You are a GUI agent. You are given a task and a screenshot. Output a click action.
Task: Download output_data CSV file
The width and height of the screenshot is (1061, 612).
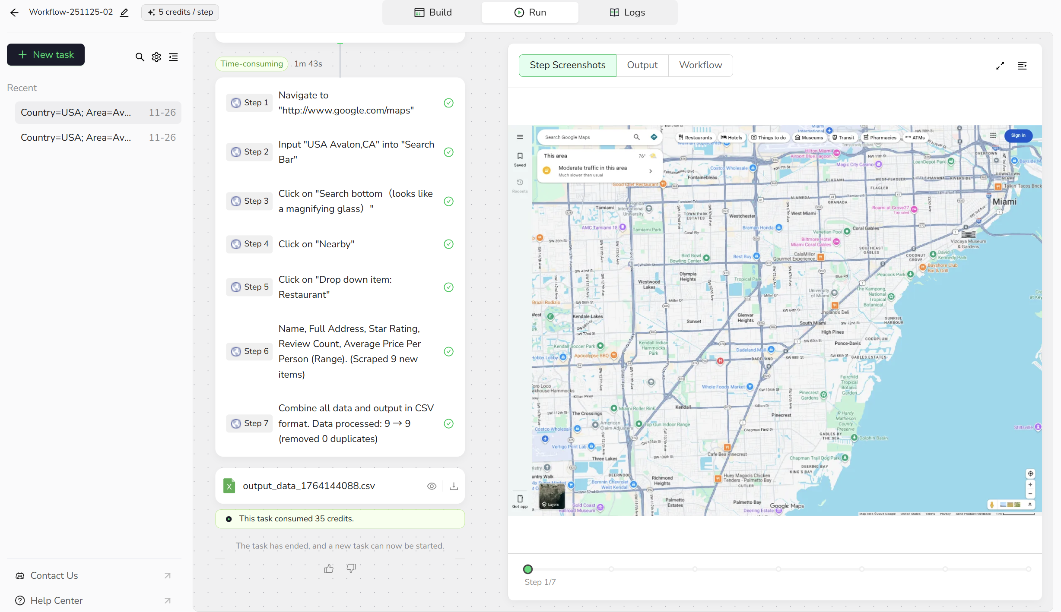point(454,486)
